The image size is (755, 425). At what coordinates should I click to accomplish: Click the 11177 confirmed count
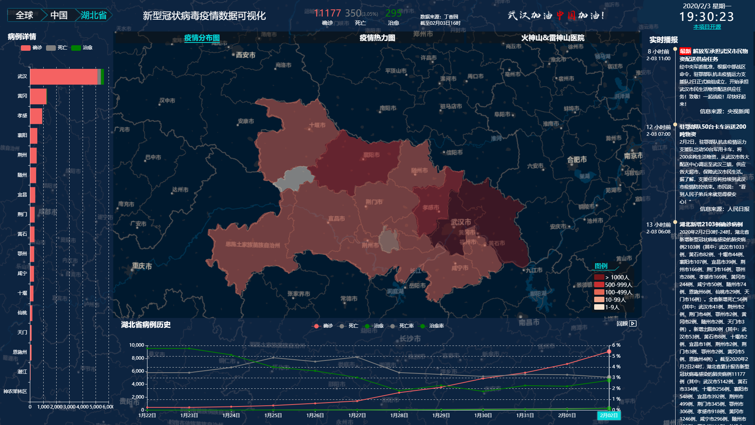click(x=327, y=13)
